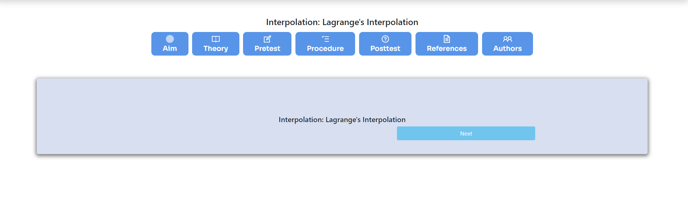Click the question mark icon above Posttest
This screenshot has width=688, height=202.
[385, 39]
